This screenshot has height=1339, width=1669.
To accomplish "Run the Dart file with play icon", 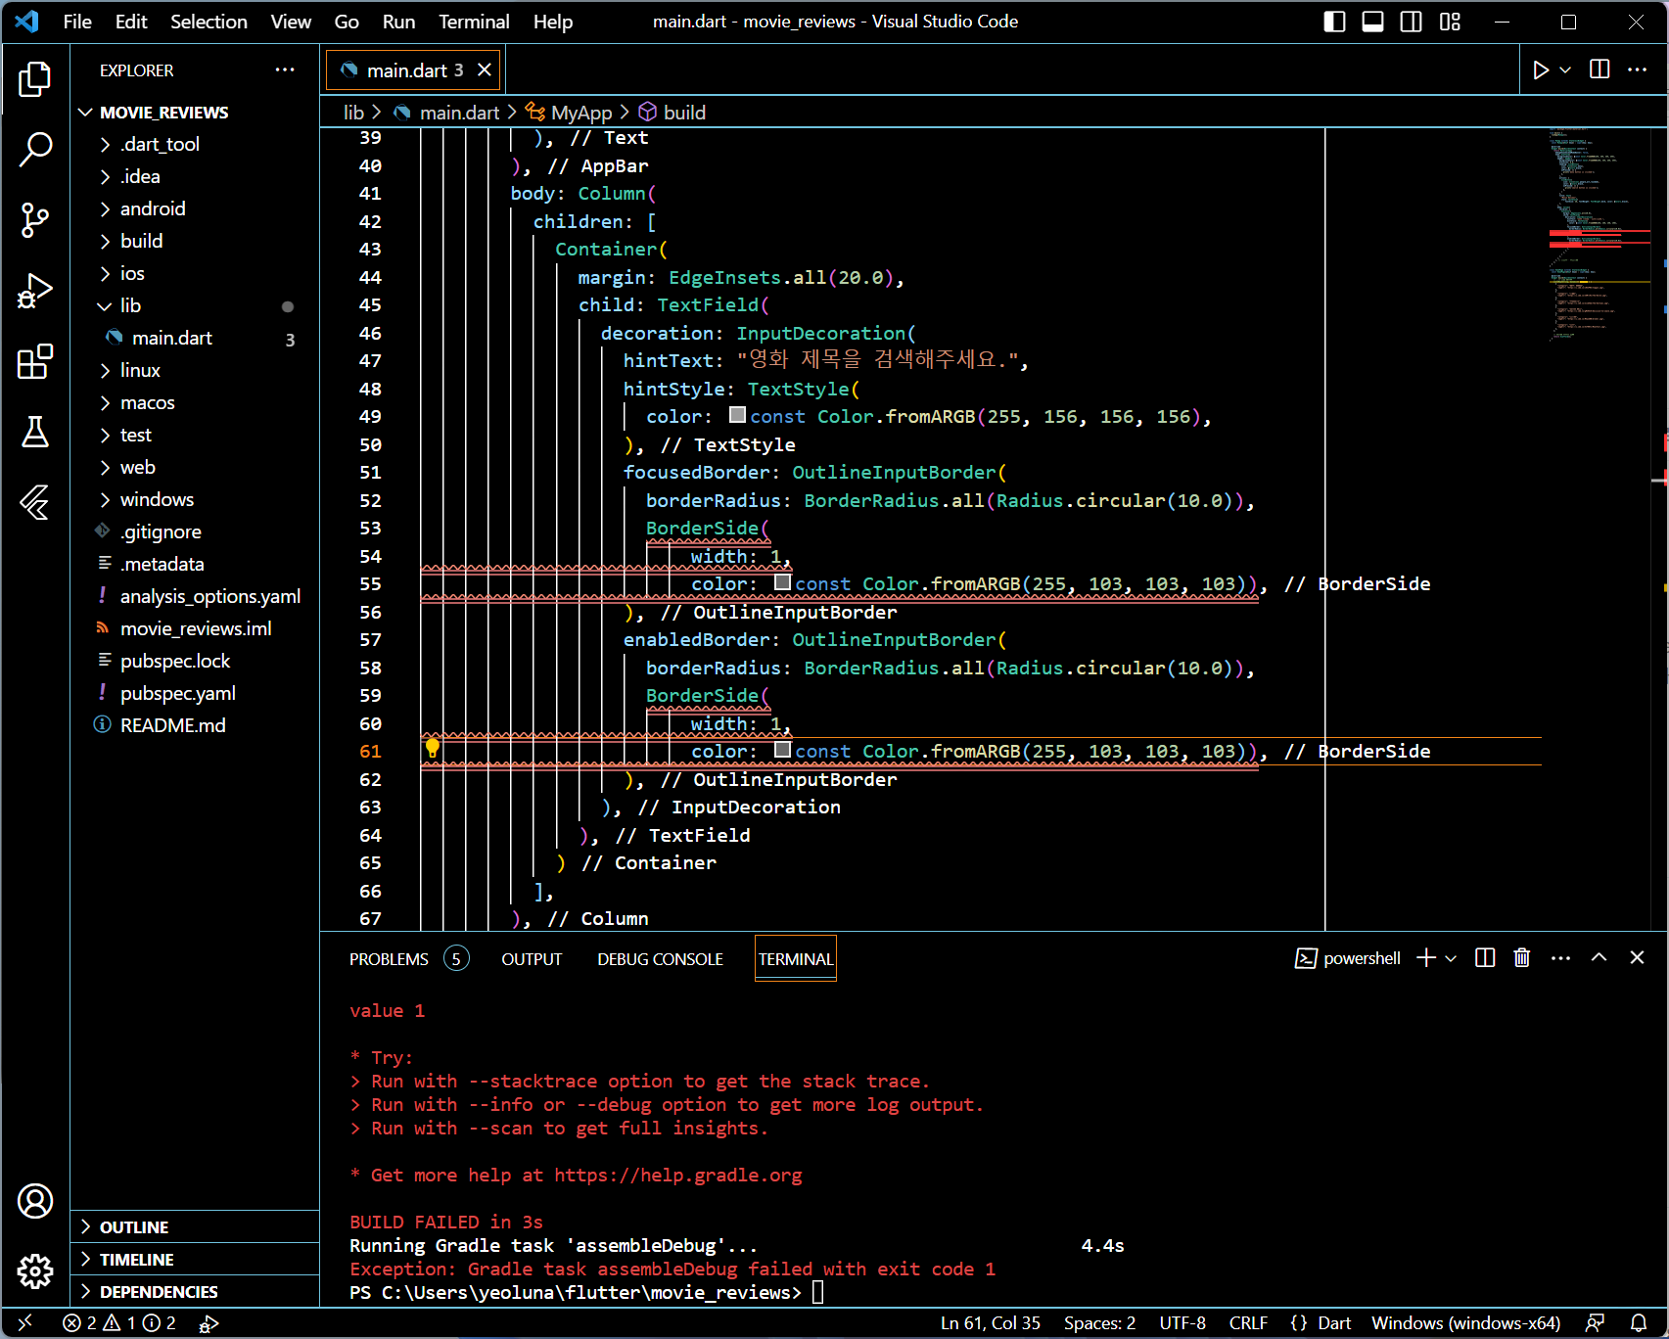I will coord(1541,69).
